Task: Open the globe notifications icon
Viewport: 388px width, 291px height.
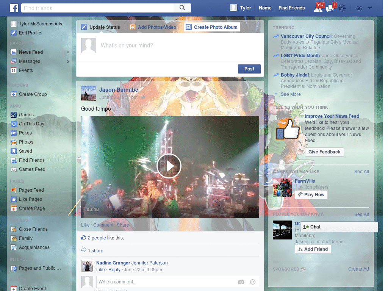Action: pos(342,8)
